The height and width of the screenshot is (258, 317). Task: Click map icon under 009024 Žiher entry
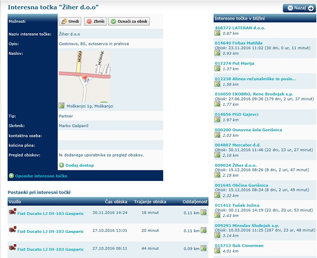point(217,175)
